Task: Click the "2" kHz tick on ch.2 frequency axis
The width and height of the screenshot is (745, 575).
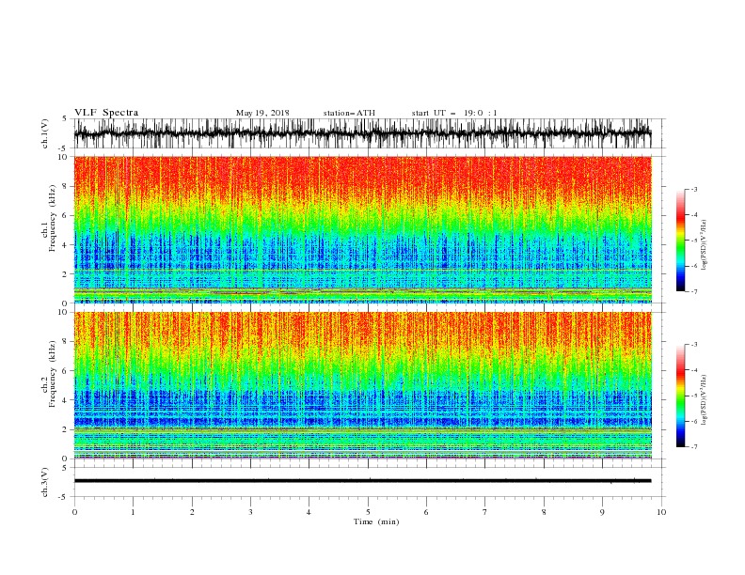Action: click(65, 429)
